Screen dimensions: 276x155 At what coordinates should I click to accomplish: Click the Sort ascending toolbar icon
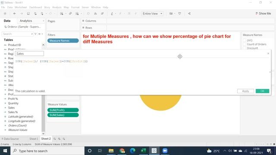tap(95, 13)
